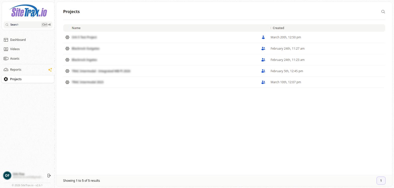
Task: Click page 1 pagination button
Action: (x=381, y=181)
